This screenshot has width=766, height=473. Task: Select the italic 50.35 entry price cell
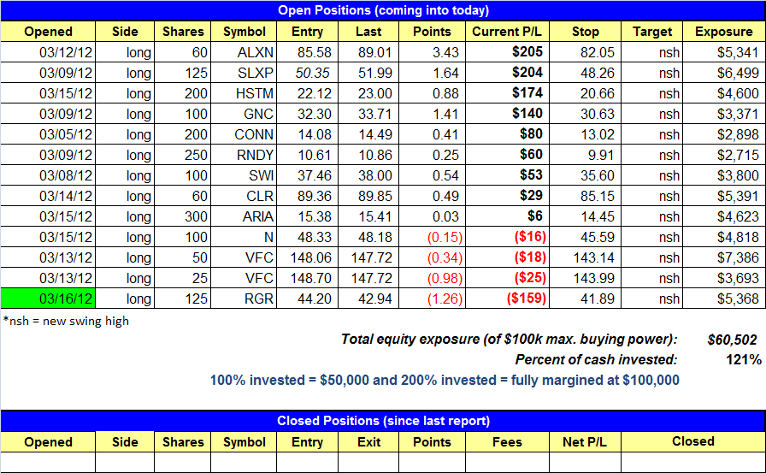[307, 73]
